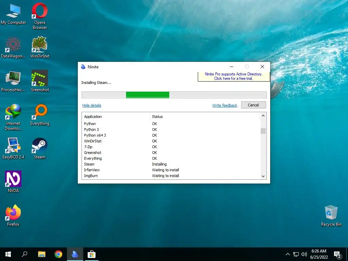Open the Windows Start menu
The width and height of the screenshot is (348, 261).
(8, 254)
